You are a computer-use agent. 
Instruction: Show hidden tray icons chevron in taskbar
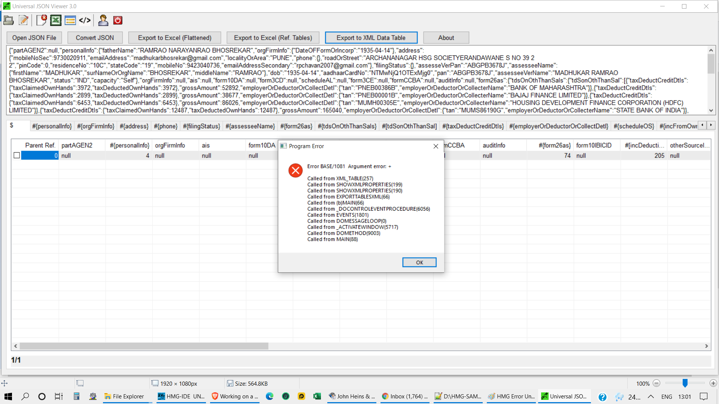(651, 397)
